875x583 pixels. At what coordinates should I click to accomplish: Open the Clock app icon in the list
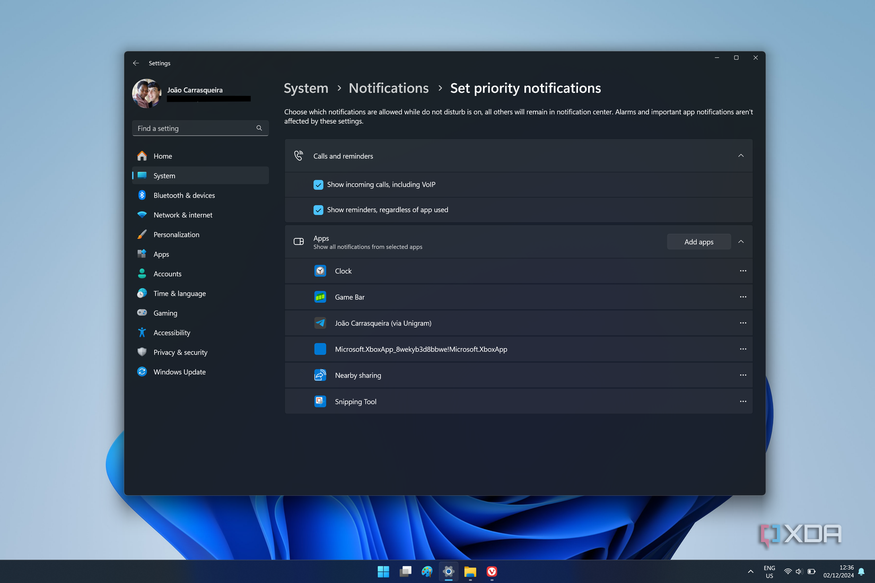320,270
